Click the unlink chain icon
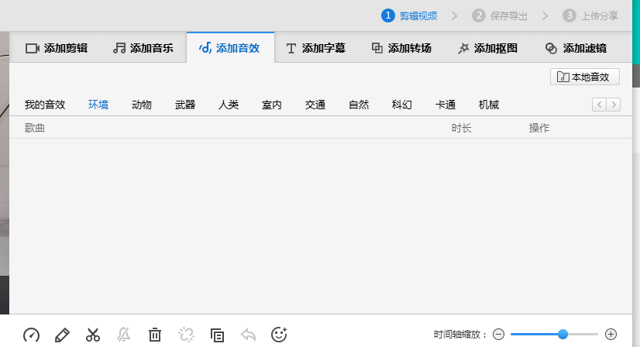The image size is (640, 347). coord(186,335)
